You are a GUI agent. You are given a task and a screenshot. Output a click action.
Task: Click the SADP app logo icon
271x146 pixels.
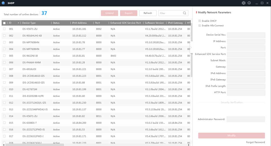[3, 3]
